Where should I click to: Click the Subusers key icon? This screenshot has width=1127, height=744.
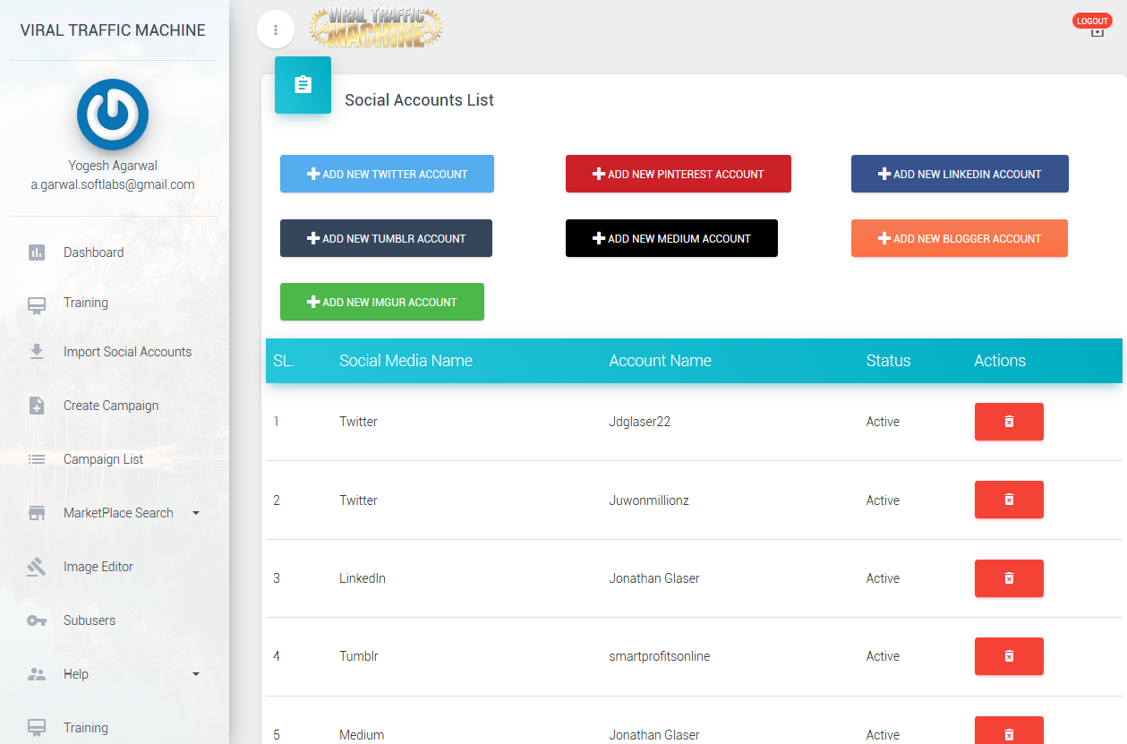(37, 620)
